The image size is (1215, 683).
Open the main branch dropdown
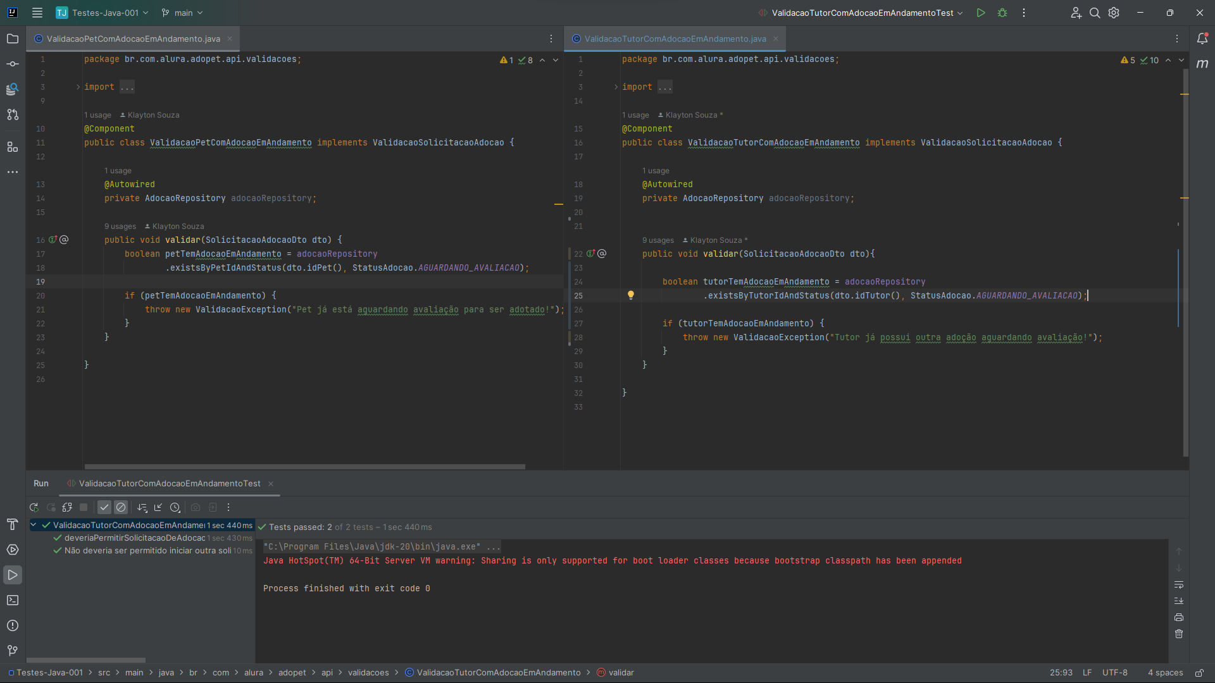click(x=182, y=13)
